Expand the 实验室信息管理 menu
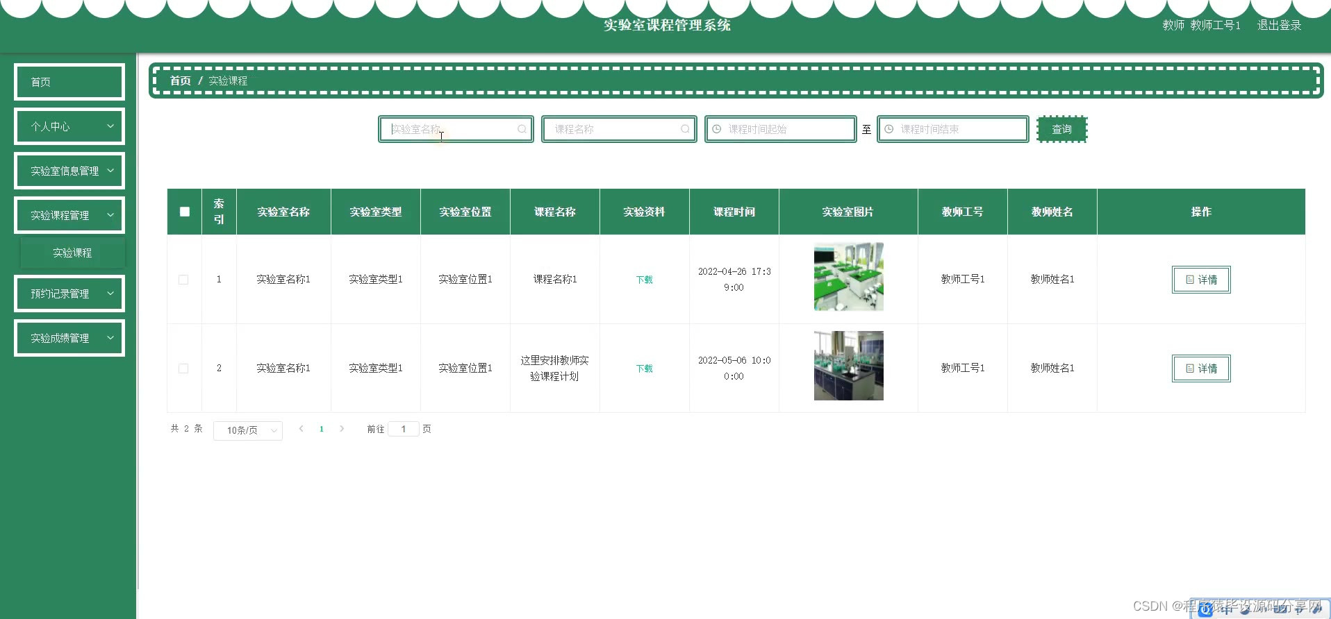The height and width of the screenshot is (619, 1331). click(69, 171)
